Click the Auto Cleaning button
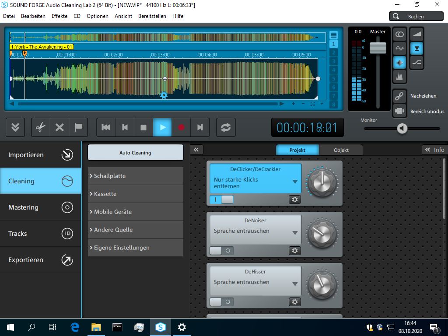This screenshot has width=448, height=336. click(x=135, y=153)
